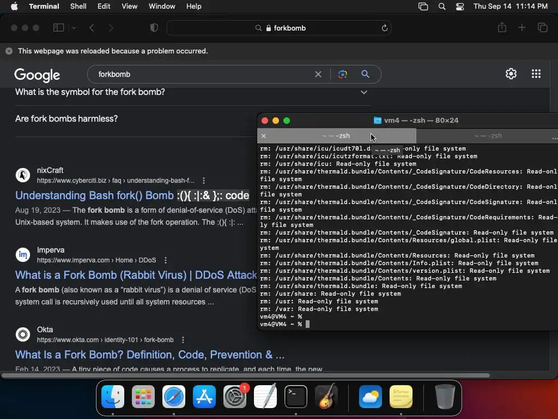Go forward in Safari

(x=111, y=28)
